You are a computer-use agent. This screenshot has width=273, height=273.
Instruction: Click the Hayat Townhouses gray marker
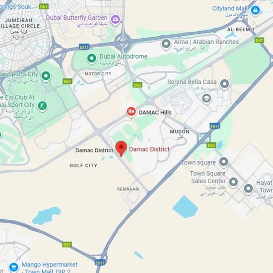point(248,189)
